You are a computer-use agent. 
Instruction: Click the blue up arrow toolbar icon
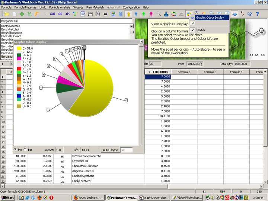coord(136,14)
